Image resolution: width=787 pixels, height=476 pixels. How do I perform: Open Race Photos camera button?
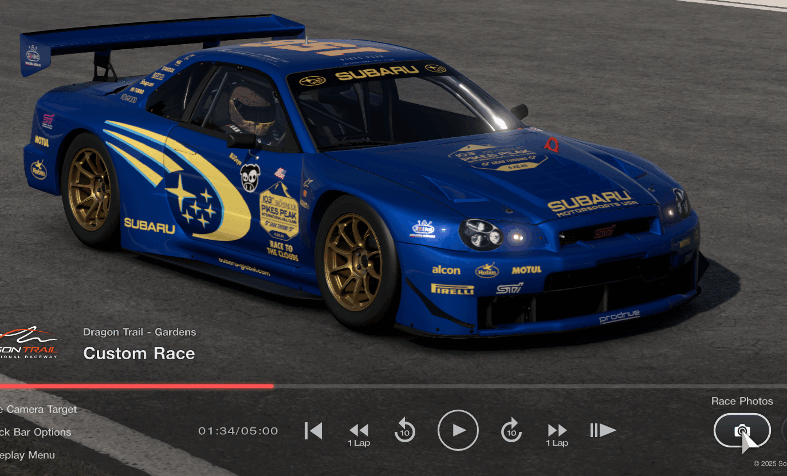click(742, 430)
